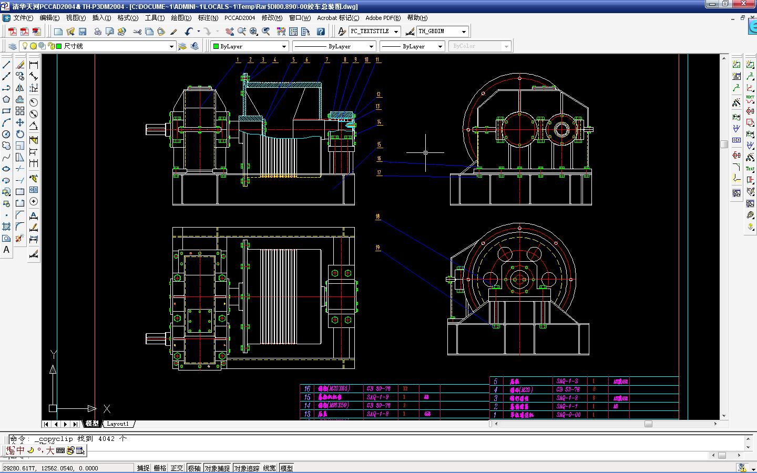757x473 pixels.
Task: Open the Layer Properties Manager icon
Action: tap(13, 46)
